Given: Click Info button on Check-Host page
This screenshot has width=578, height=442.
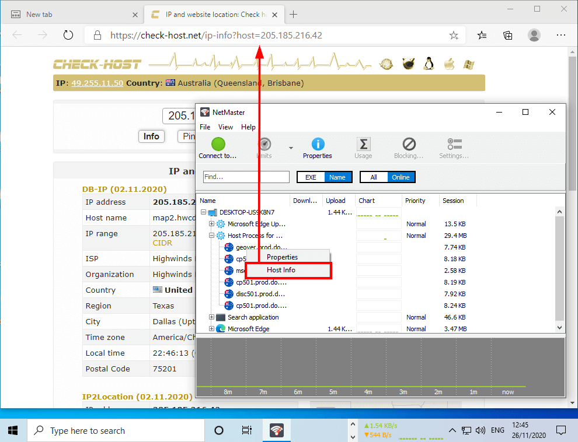Looking at the screenshot, I should tap(151, 136).
